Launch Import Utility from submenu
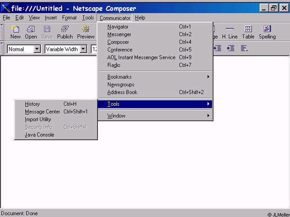Screen dimensions: 290x217 coord(56,119)
